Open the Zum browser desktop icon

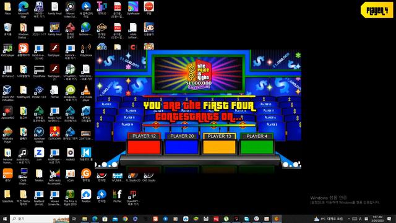pyautogui.click(x=39, y=154)
